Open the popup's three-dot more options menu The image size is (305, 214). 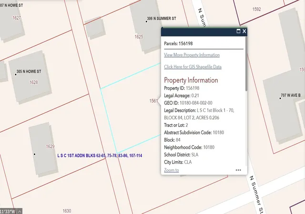(x=238, y=170)
